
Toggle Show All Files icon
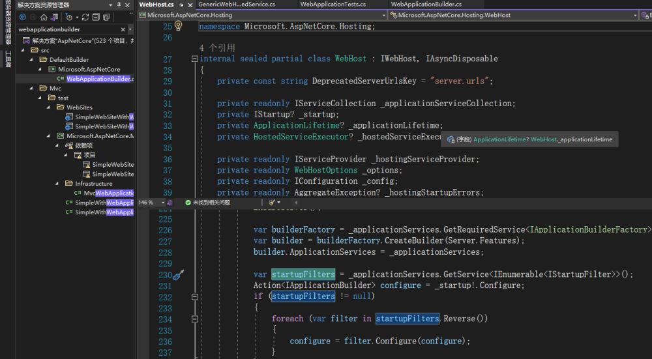(106, 17)
